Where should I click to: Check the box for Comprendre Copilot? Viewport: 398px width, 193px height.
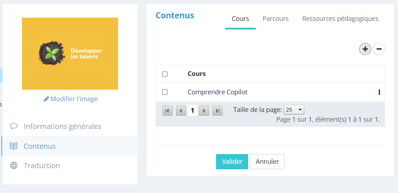165,92
